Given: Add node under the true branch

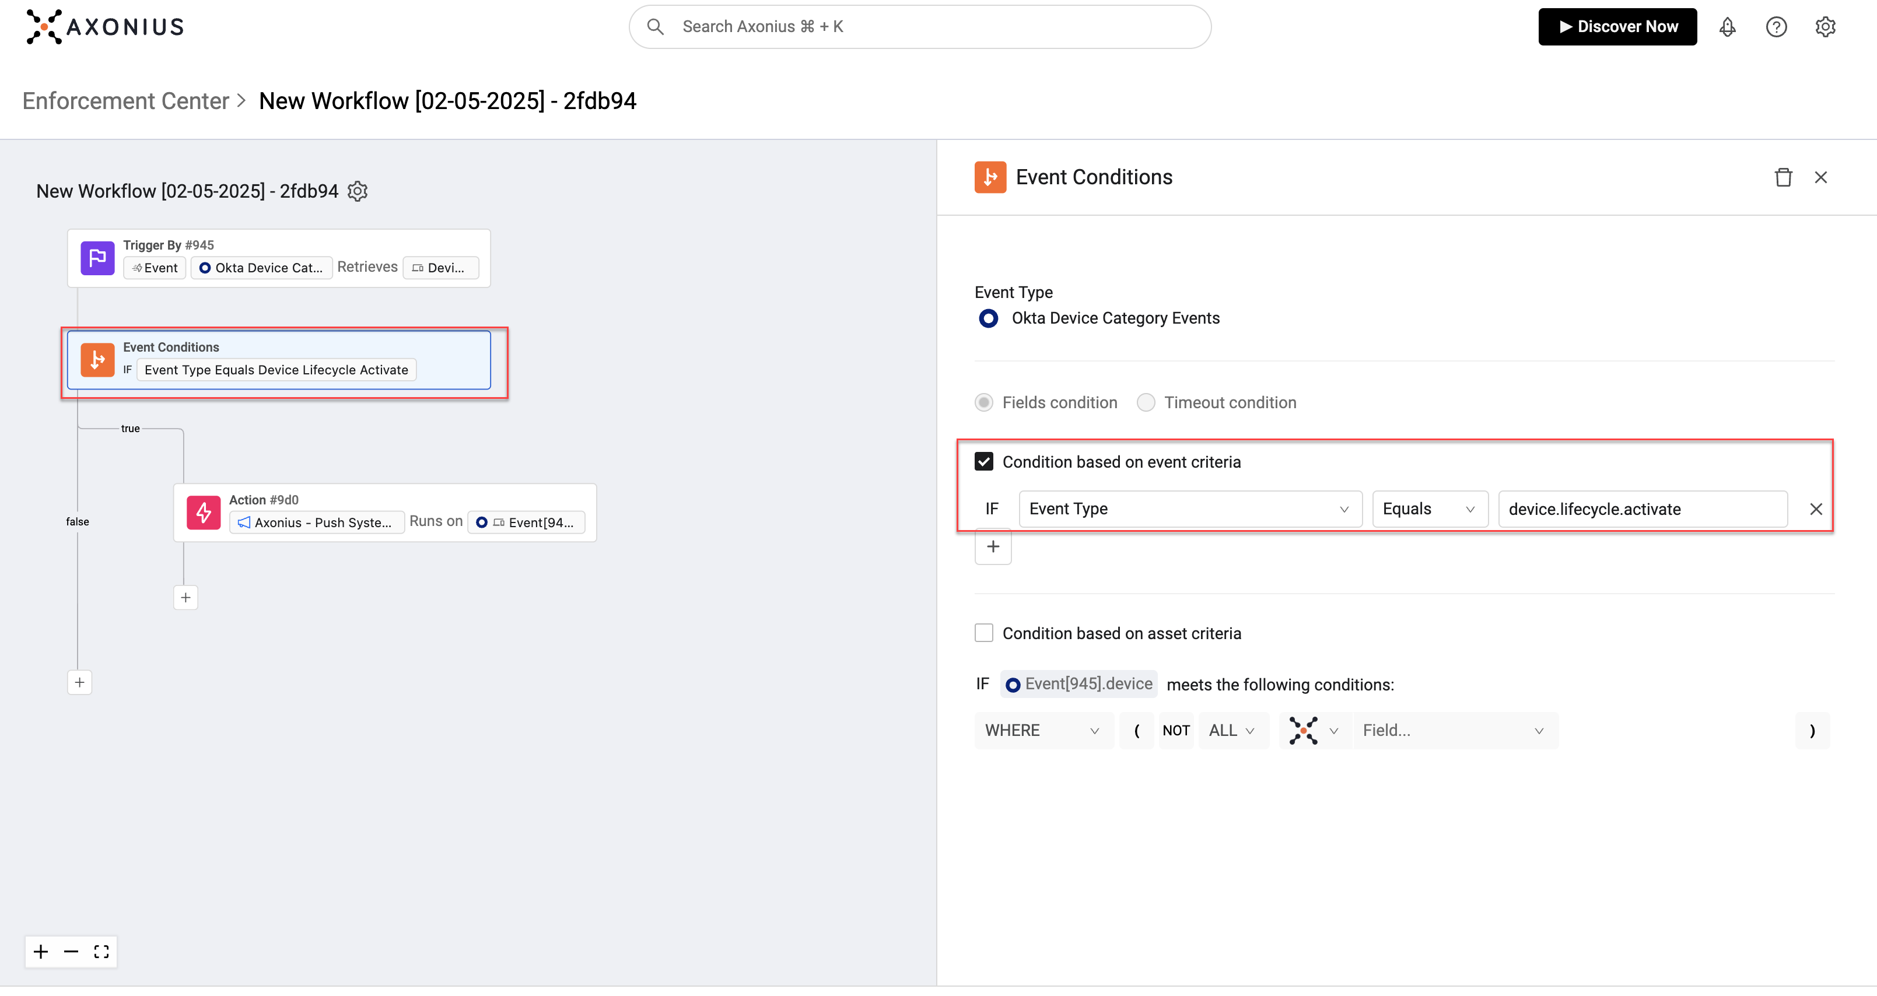Looking at the screenshot, I should click(186, 598).
